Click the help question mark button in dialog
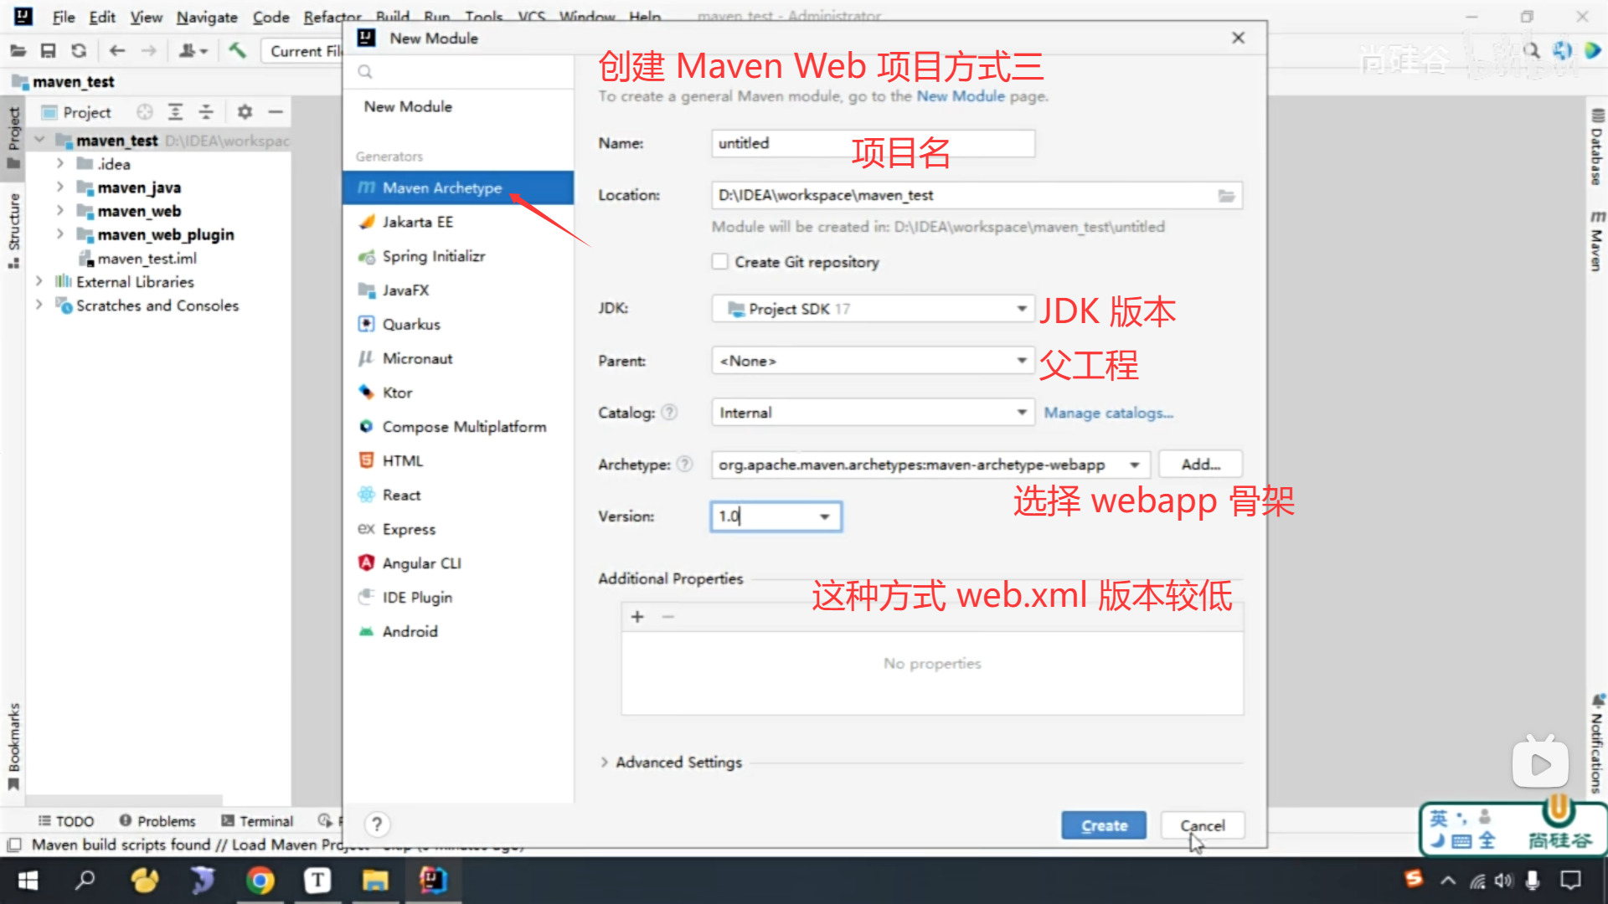The image size is (1608, 904). (x=377, y=824)
